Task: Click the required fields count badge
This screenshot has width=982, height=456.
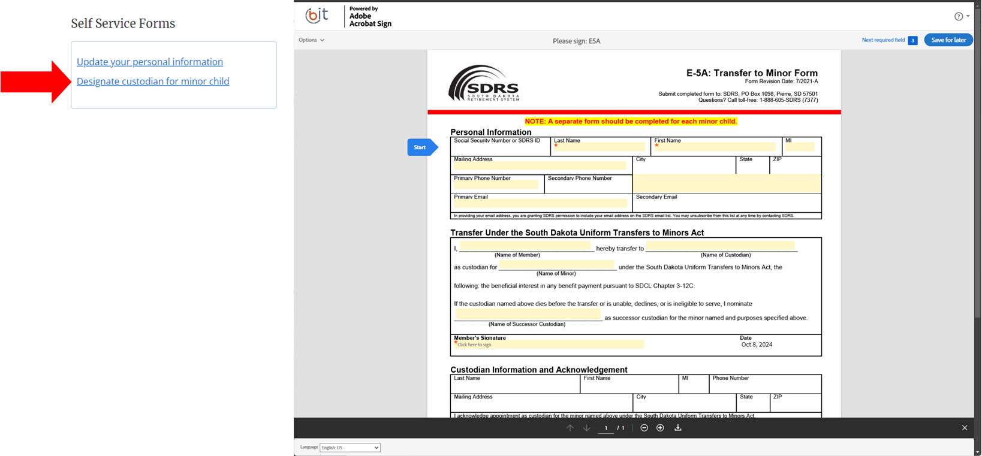Action: point(912,41)
